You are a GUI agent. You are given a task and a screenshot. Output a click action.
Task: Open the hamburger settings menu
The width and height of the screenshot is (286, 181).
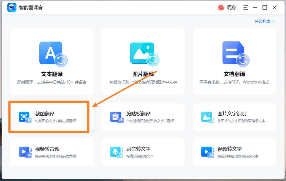click(245, 8)
